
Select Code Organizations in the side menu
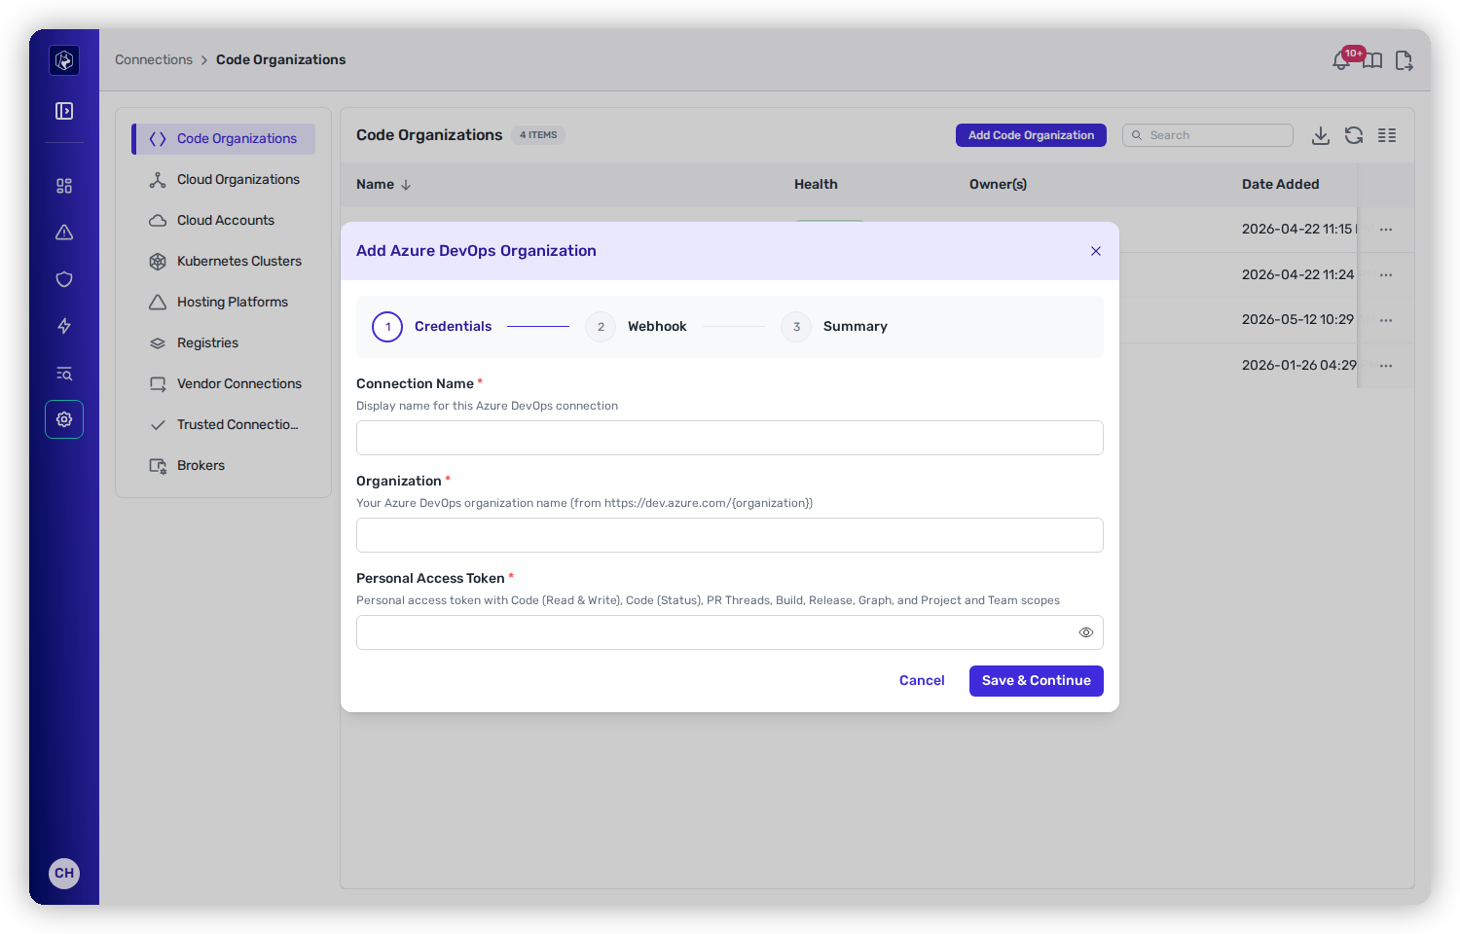(x=224, y=138)
